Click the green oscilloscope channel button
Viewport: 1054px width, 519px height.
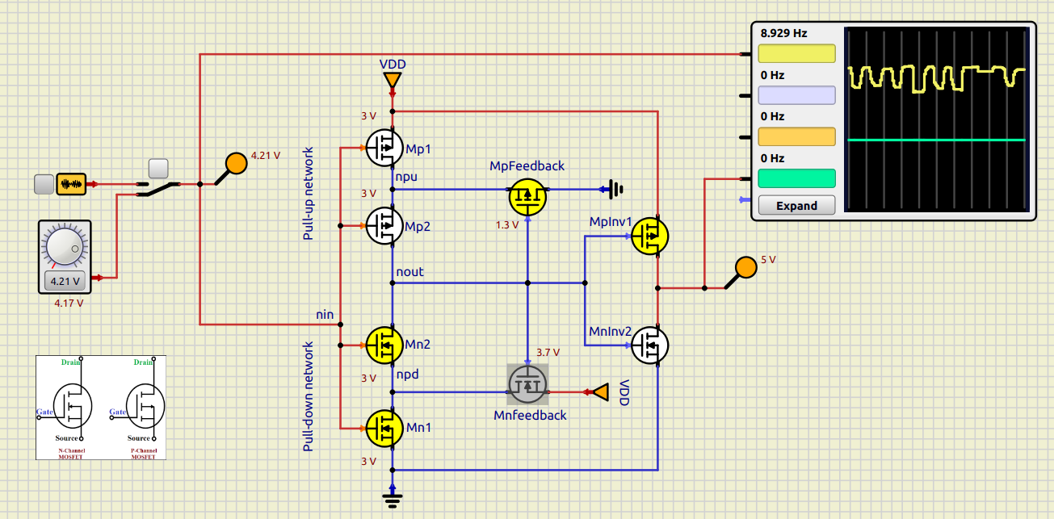[796, 178]
